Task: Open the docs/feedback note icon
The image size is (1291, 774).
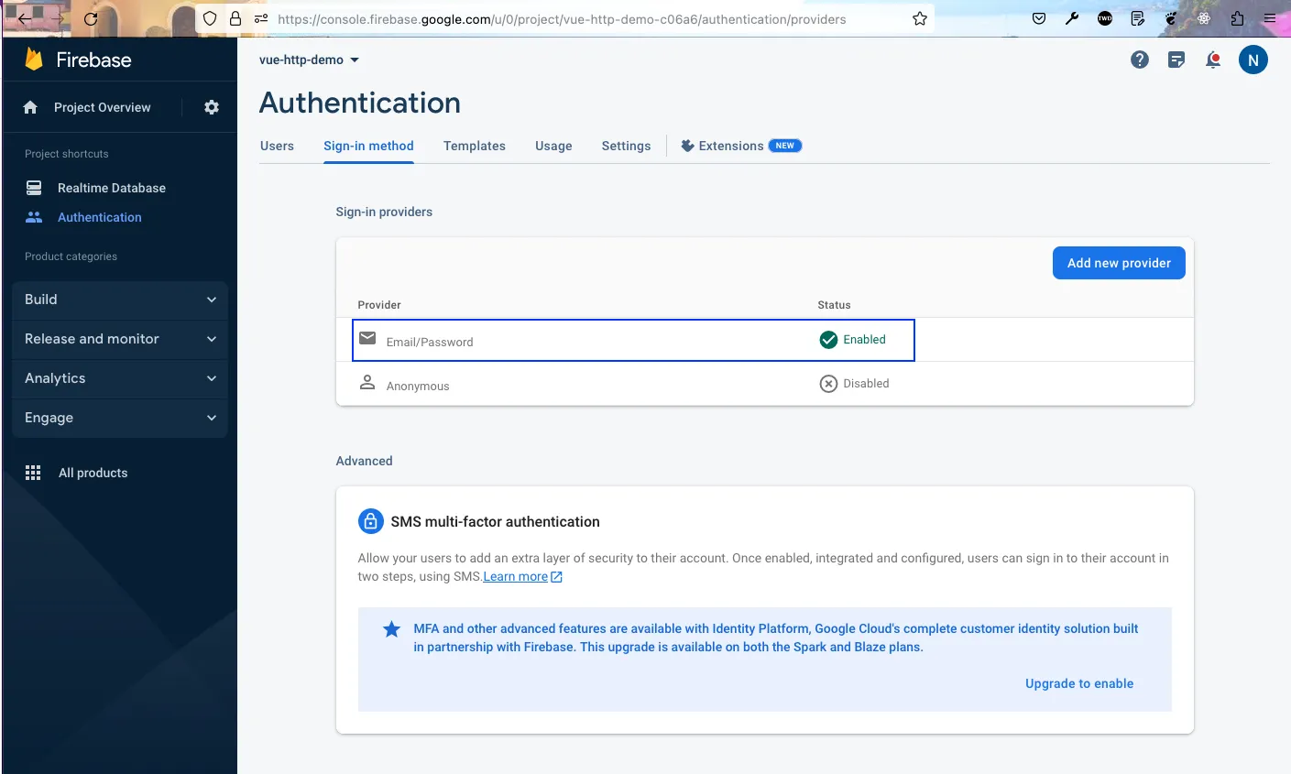Action: click(1176, 60)
